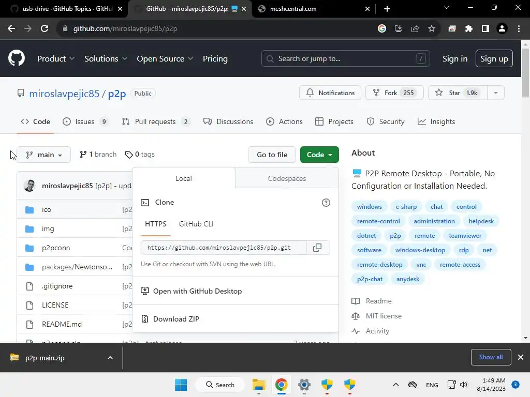Click the MIT license link
The image size is (530, 397).
coord(384,316)
